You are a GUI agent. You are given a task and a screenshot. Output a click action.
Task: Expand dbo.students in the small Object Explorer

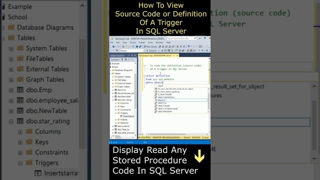113,126
